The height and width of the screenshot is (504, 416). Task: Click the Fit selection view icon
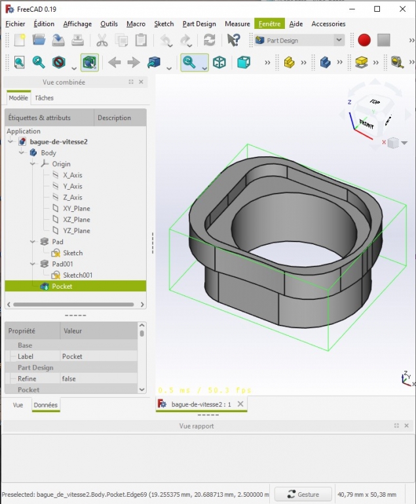[39, 62]
